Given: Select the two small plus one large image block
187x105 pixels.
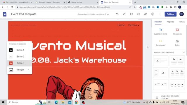Looking at the screenshot, I should coord(161,73).
